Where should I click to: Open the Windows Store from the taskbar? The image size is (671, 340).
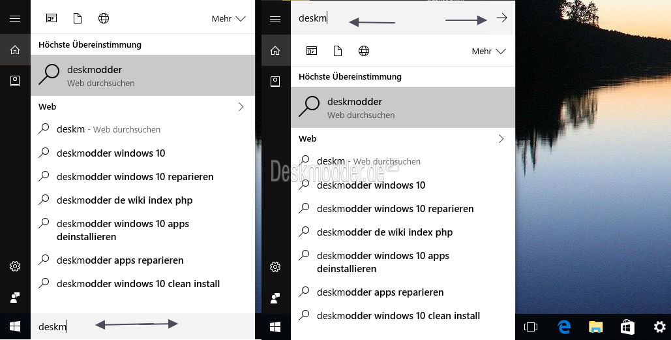point(627,328)
